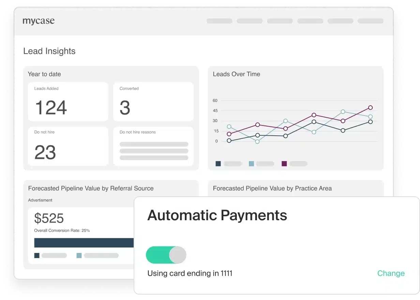Select the last navigation menu placeholder
Screen dimensions: 420x300
(370, 21)
